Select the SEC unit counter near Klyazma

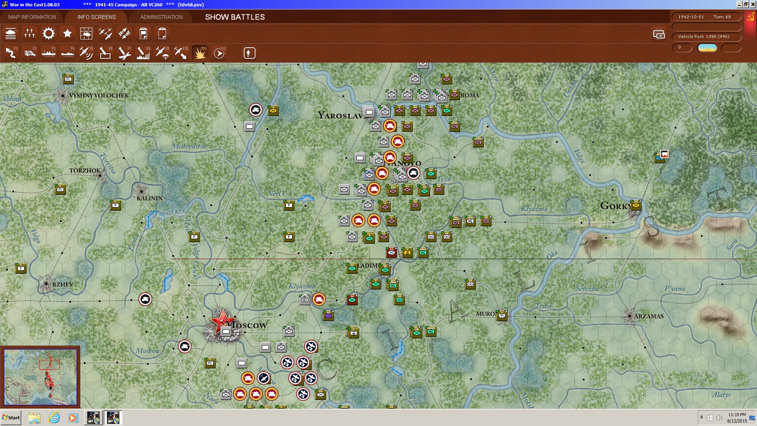tap(304, 300)
